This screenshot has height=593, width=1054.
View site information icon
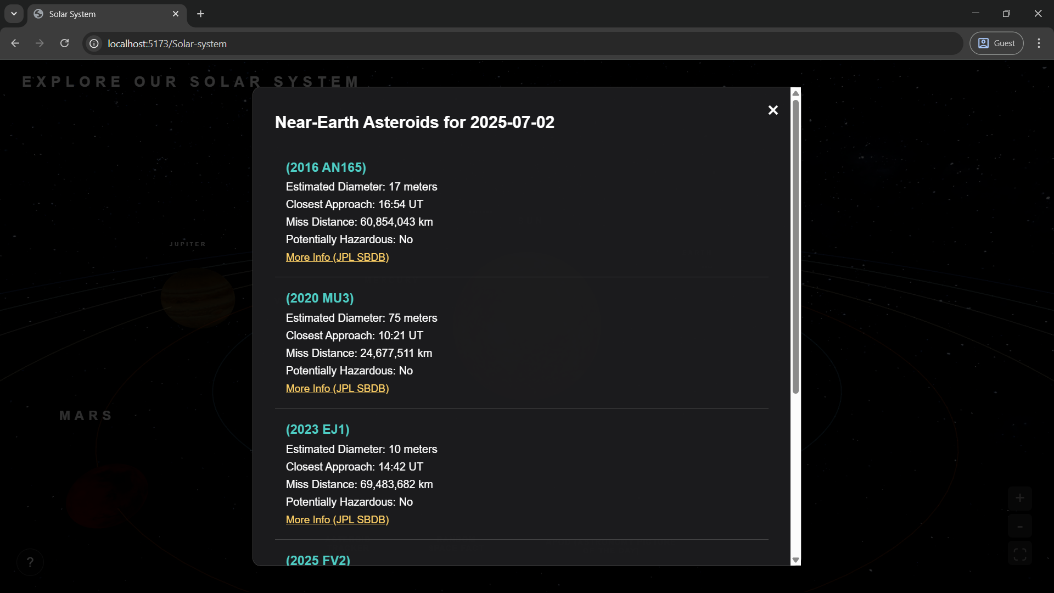point(94,43)
